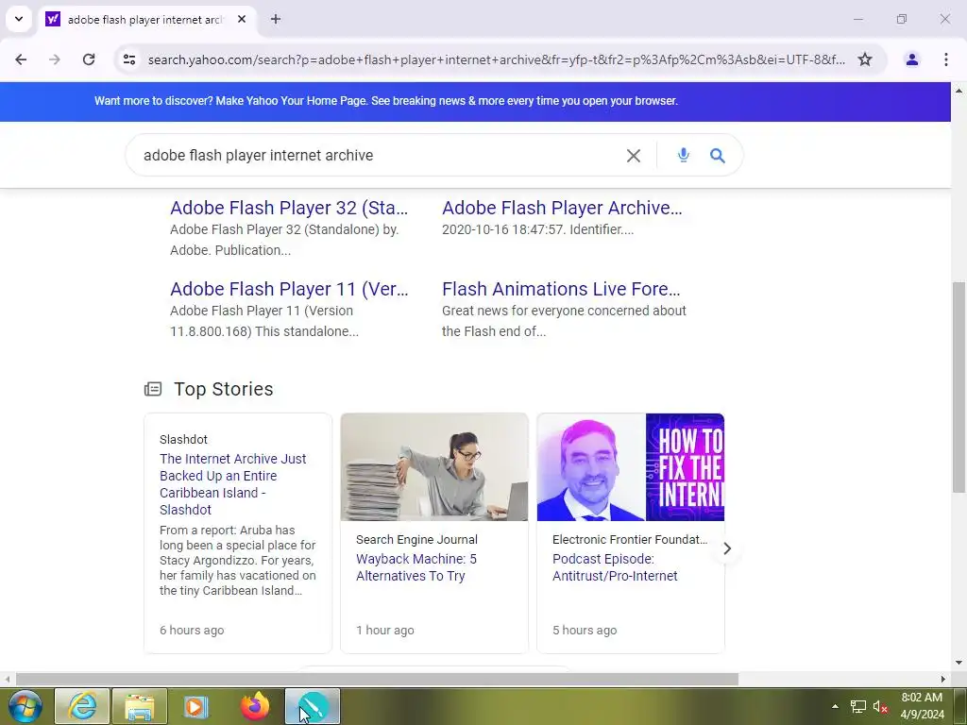Click the address bar URL

497,59
